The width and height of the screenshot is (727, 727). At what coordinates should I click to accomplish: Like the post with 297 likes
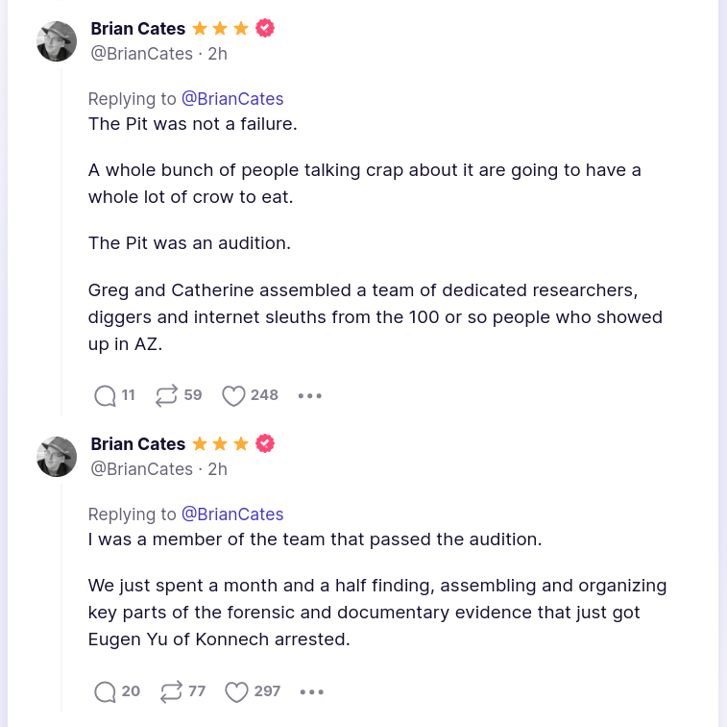click(x=235, y=691)
